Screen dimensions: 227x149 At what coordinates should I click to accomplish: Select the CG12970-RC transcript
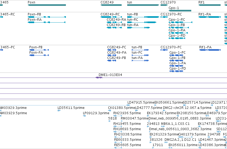[164, 17]
